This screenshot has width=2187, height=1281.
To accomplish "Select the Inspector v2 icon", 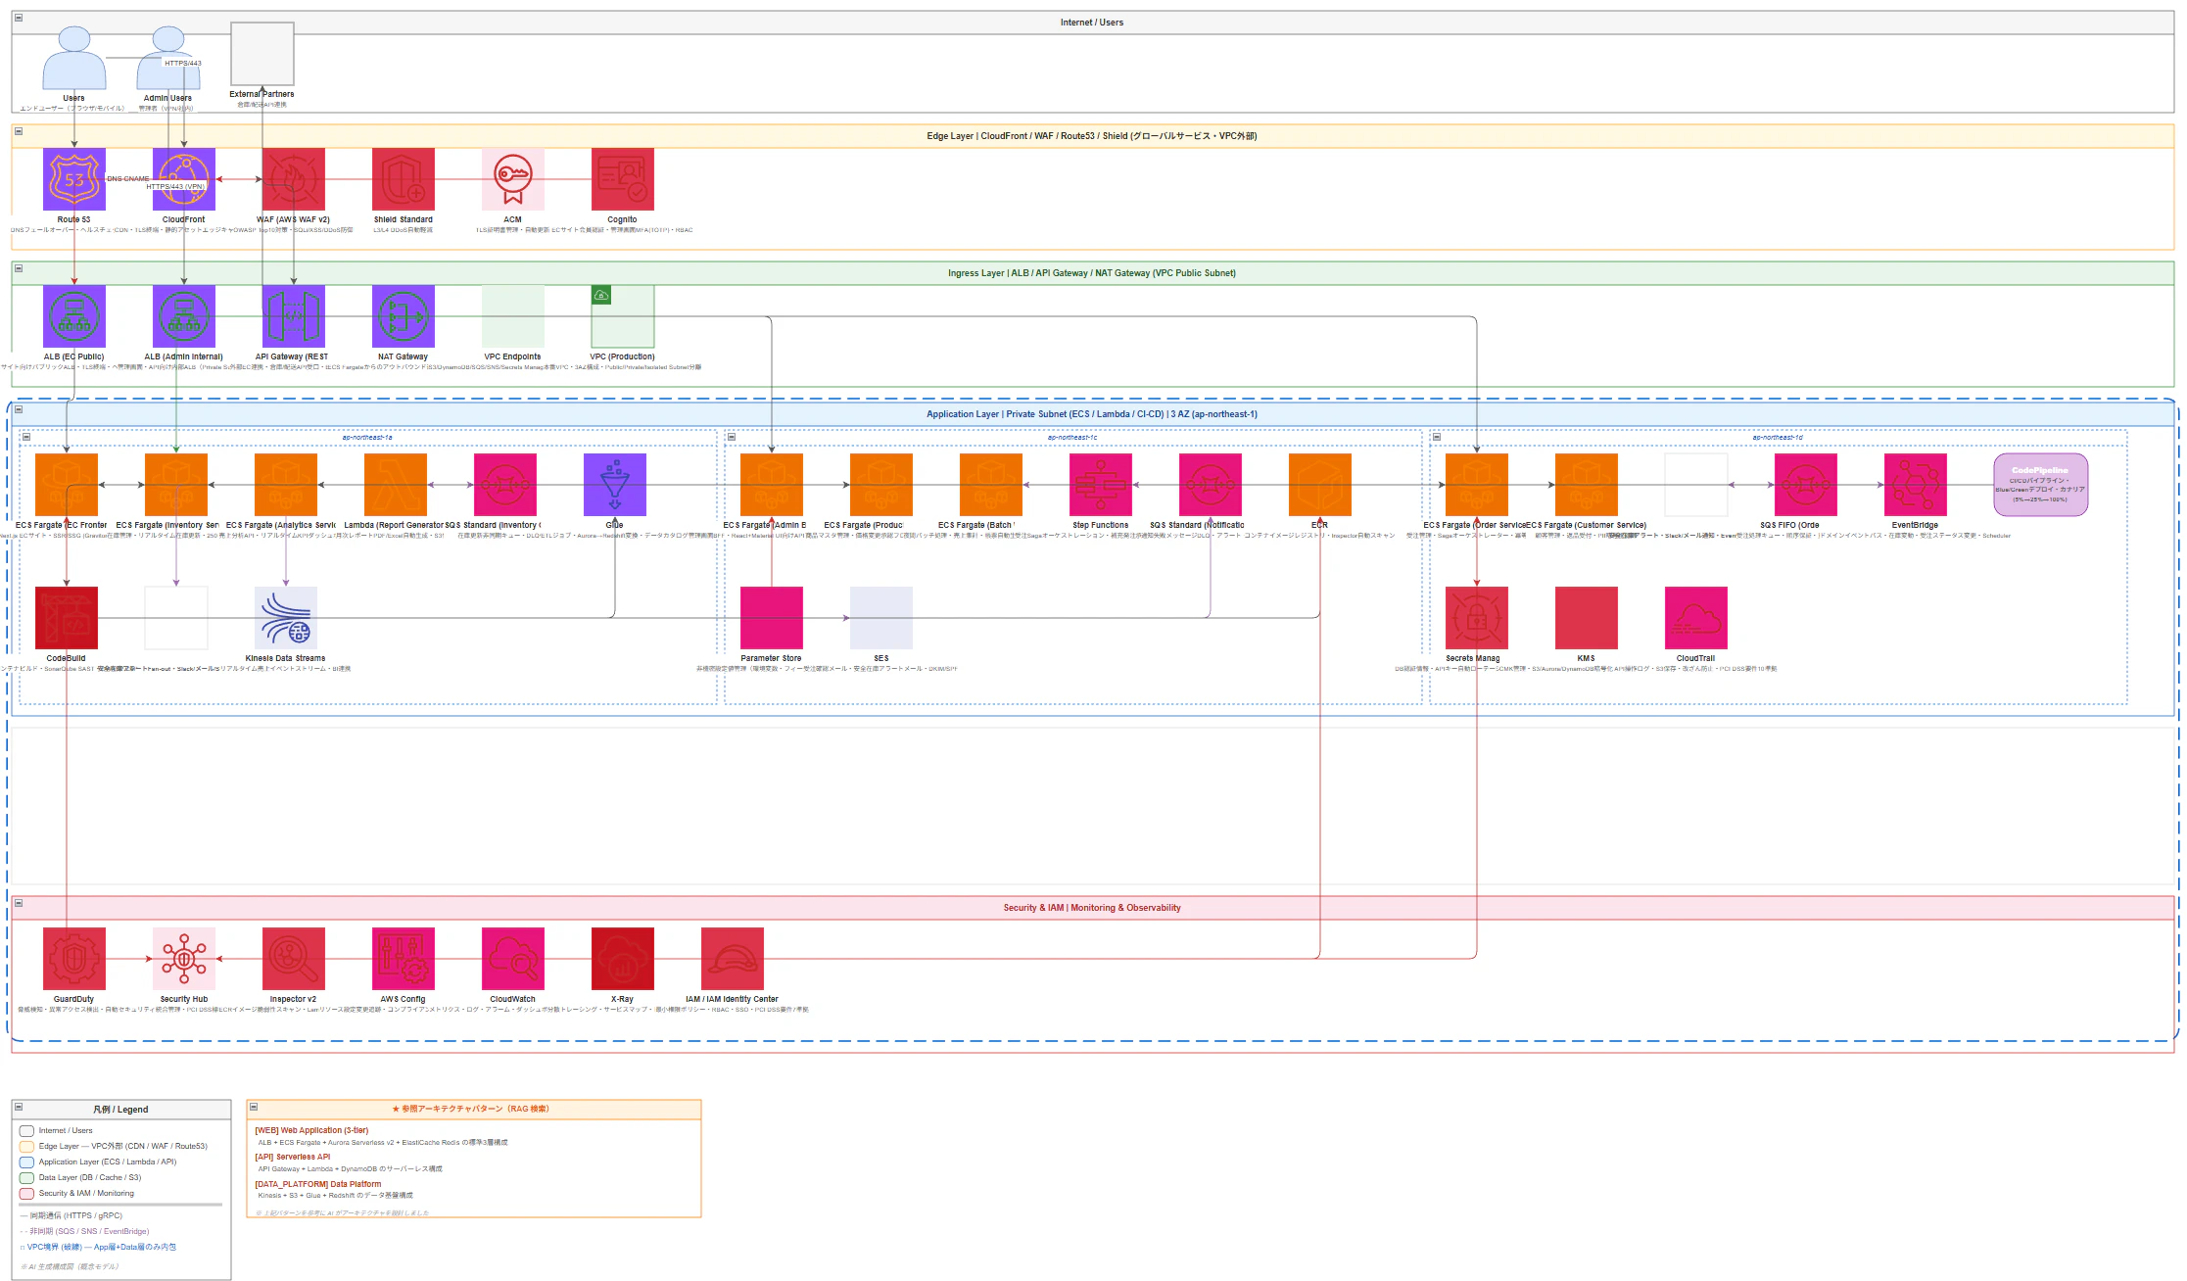I will pos(294,959).
